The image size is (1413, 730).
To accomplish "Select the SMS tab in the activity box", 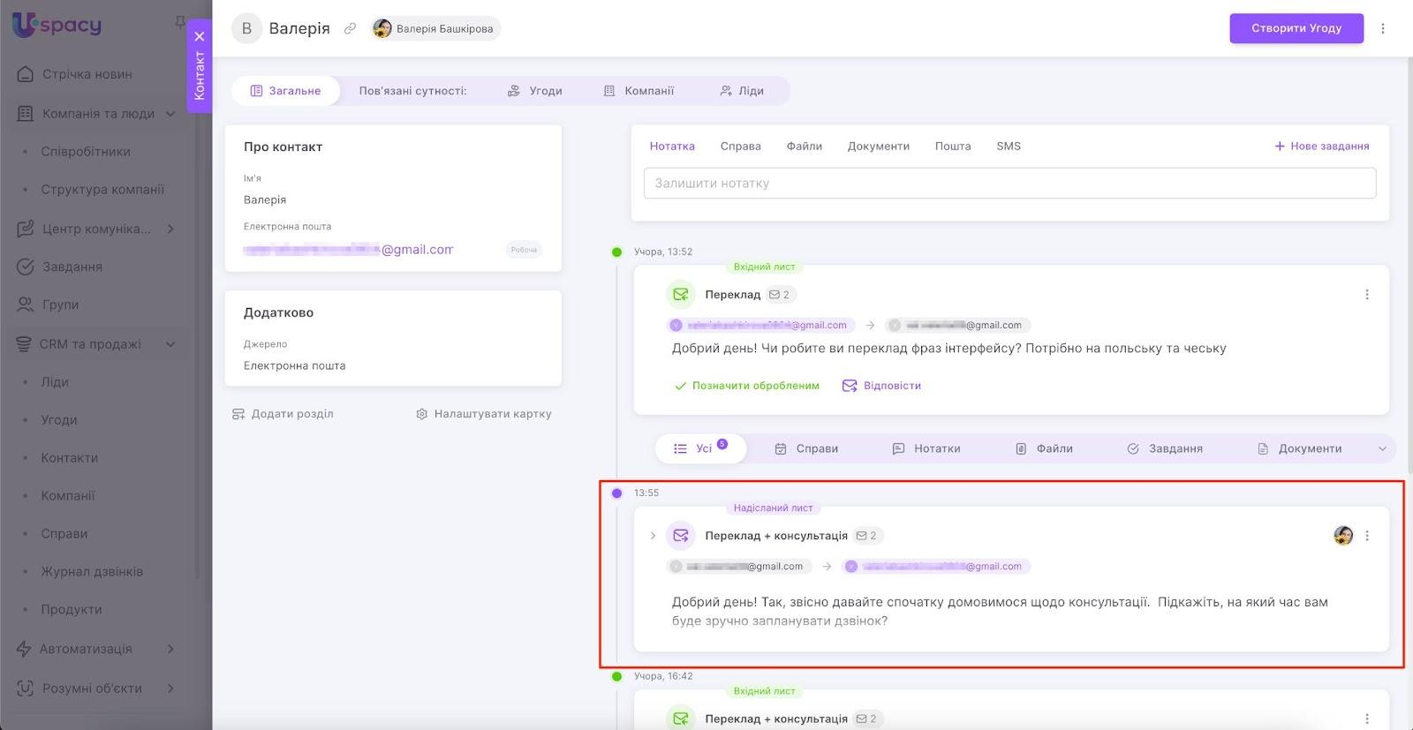I will [x=1008, y=147].
